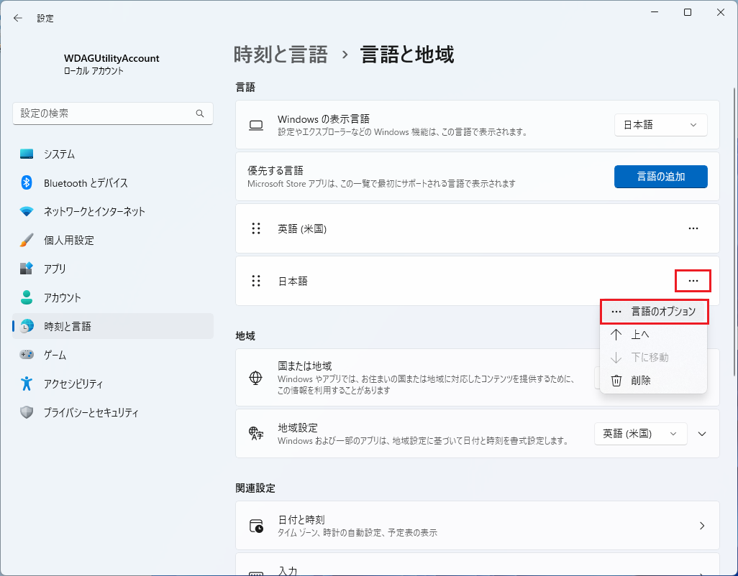
Task: Click the 日本語 language row label
Action: [x=293, y=281]
